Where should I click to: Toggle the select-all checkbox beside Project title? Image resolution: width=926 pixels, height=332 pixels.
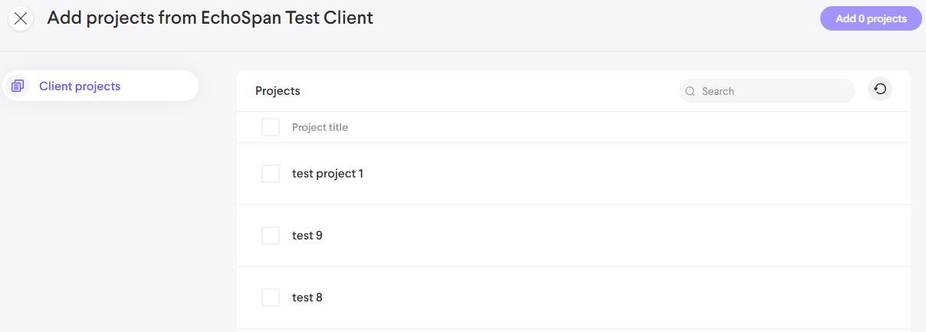point(271,127)
